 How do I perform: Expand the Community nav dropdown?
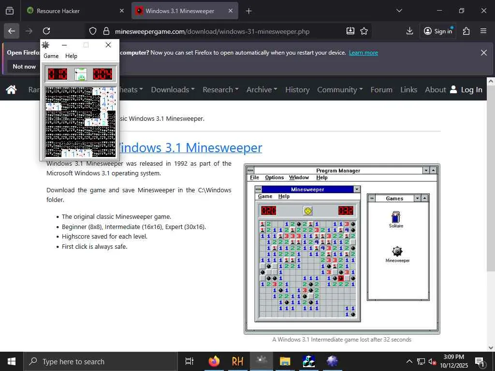tap(340, 89)
